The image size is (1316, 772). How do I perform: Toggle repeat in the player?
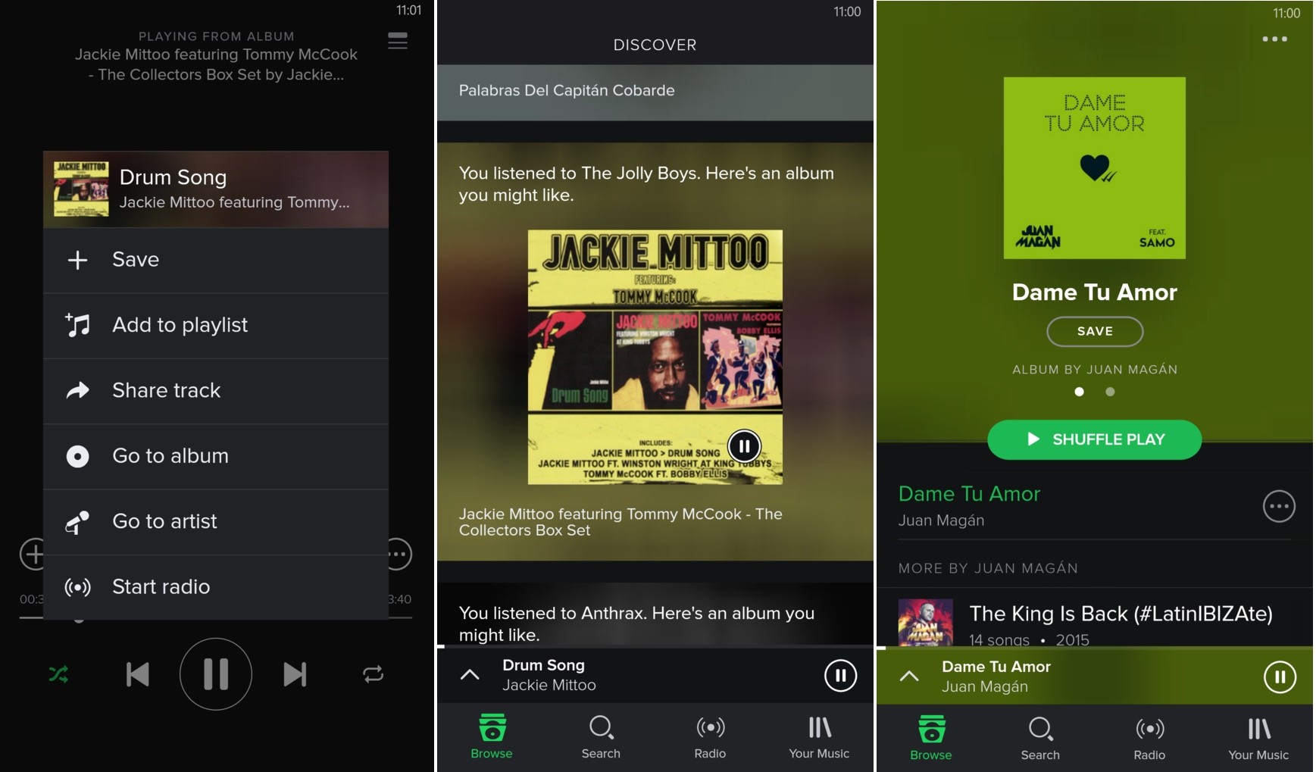(373, 674)
